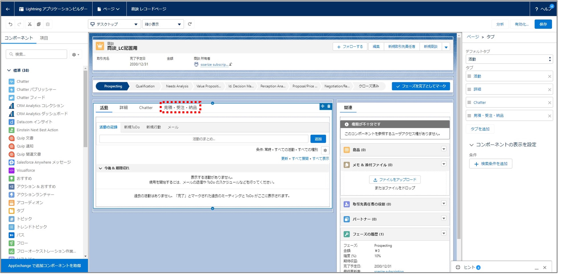Remove the Chatter tab from the tab list
This screenshot has height=275, width=578.
coord(549,102)
